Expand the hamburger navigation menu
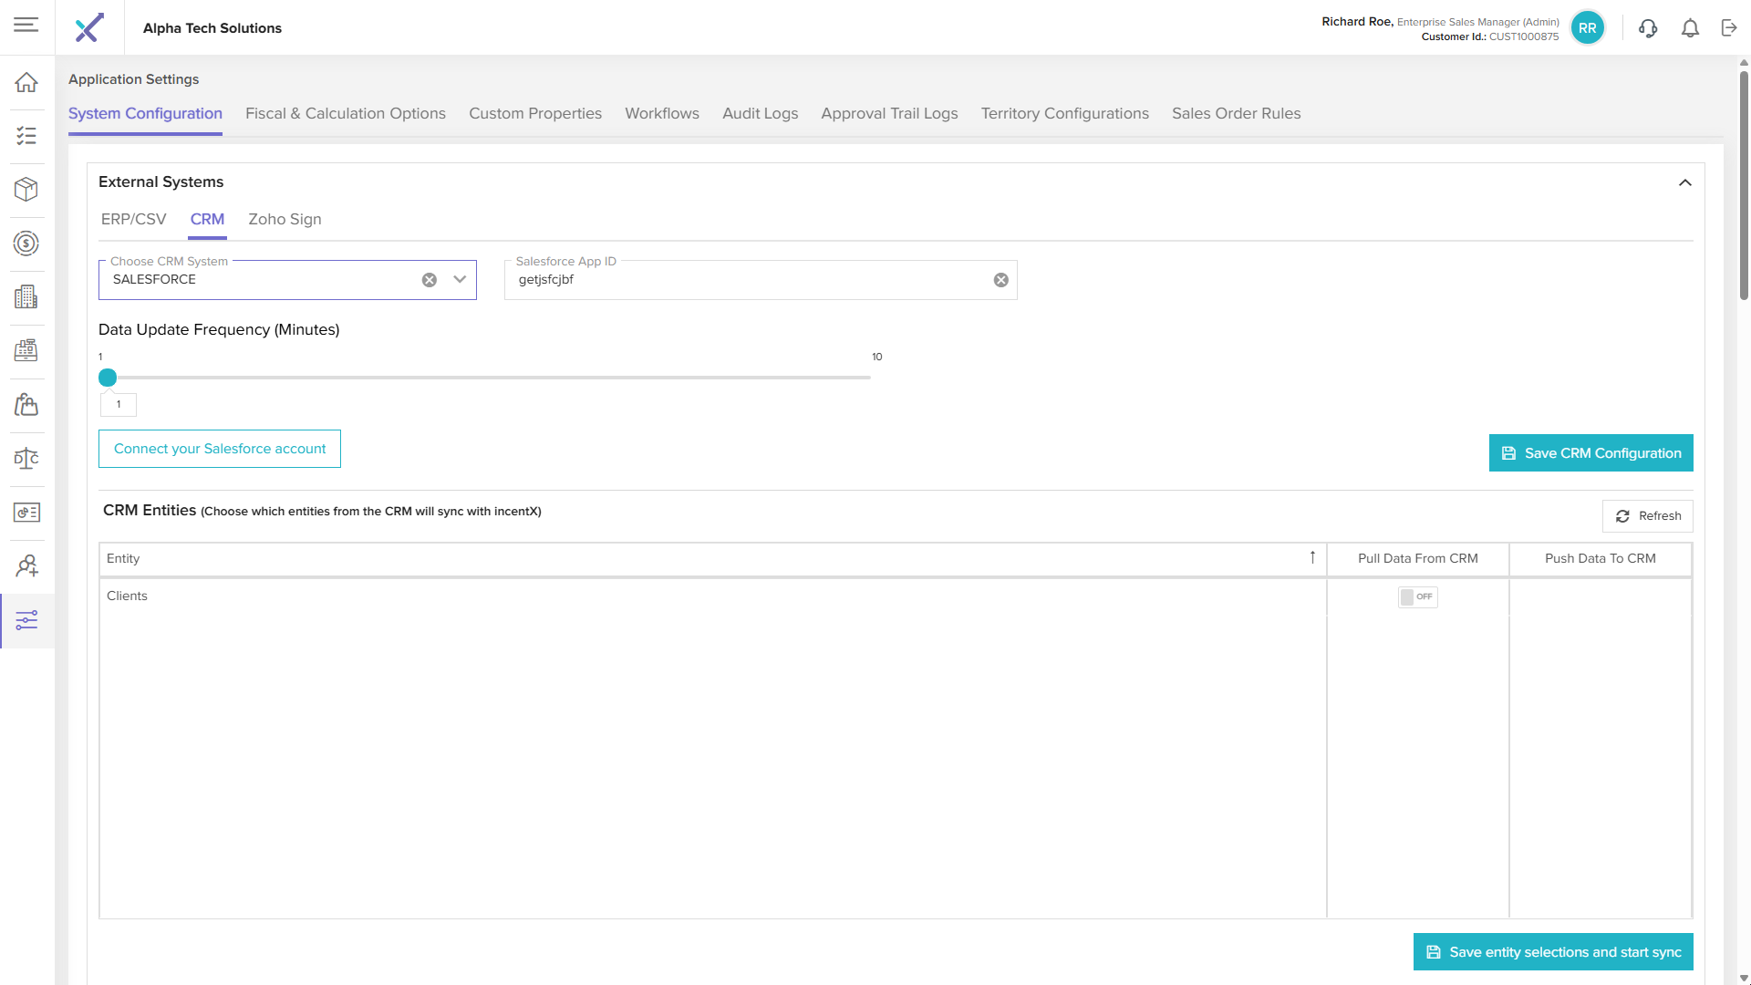The width and height of the screenshot is (1751, 985). coord(26,26)
